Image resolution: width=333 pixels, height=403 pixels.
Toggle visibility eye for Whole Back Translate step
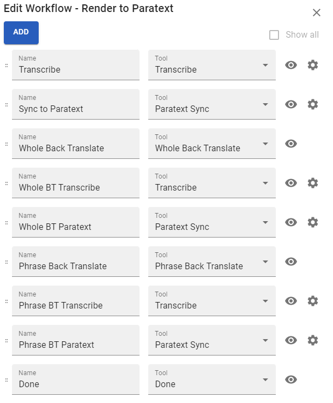point(291,144)
